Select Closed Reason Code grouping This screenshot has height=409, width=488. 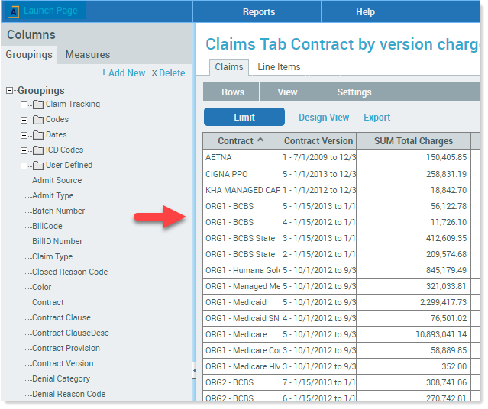pyautogui.click(x=70, y=272)
